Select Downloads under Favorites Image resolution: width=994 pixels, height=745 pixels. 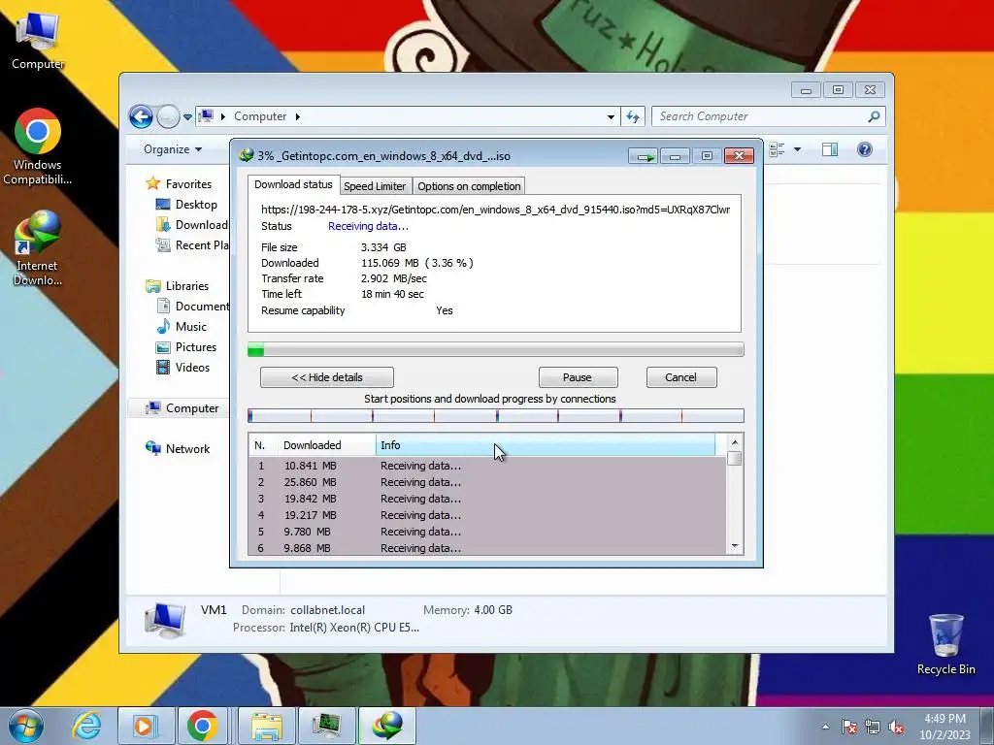point(191,225)
